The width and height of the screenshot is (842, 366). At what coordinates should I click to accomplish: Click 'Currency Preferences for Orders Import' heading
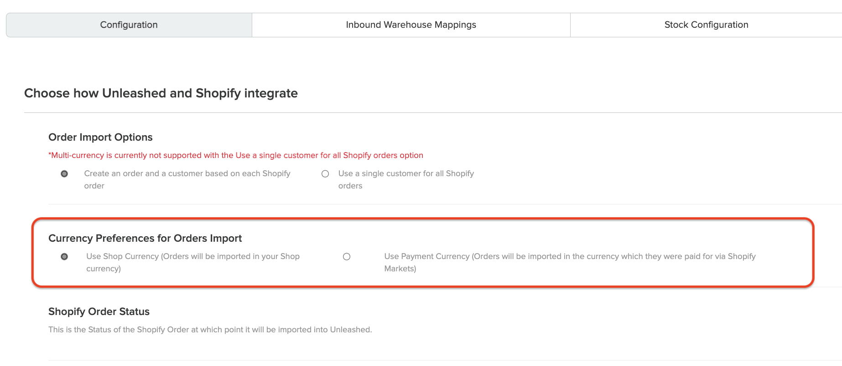145,238
